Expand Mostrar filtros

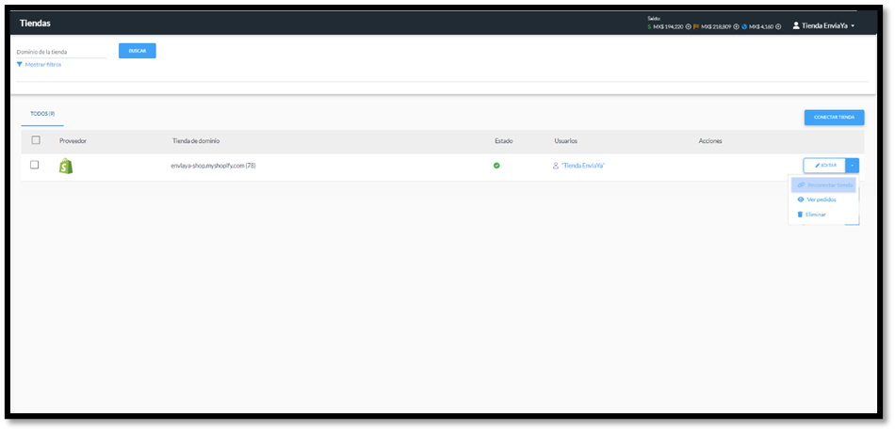39,64
